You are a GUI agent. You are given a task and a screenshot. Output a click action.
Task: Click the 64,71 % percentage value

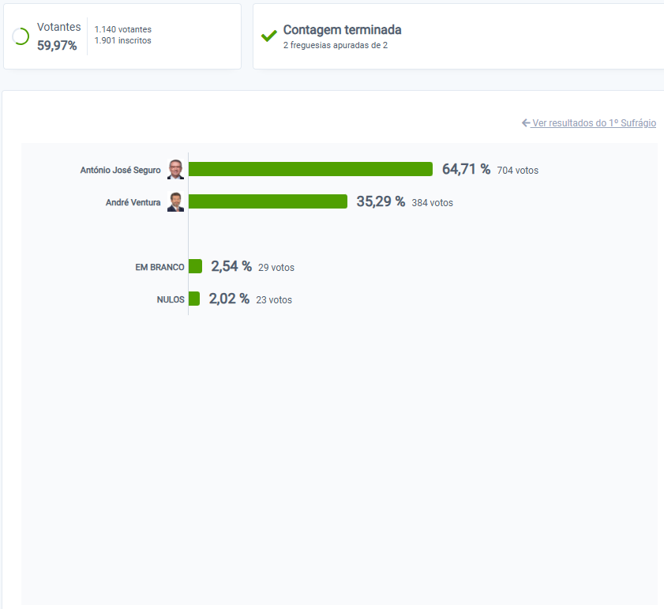pyautogui.click(x=467, y=169)
